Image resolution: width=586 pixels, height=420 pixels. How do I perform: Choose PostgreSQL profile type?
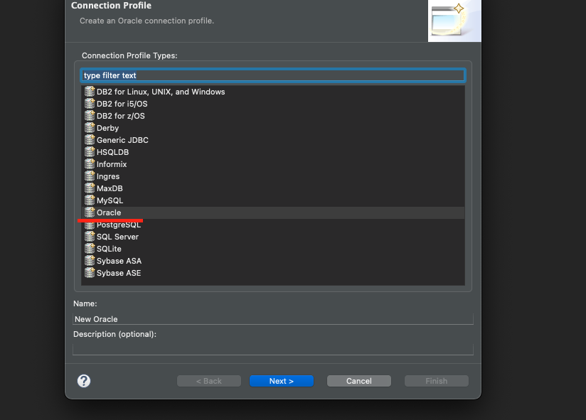[x=119, y=225]
